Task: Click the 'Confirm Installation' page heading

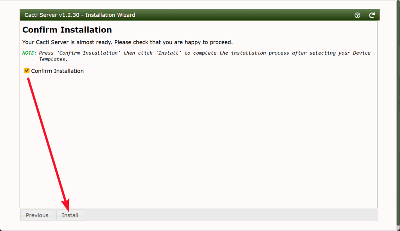Action: pos(67,30)
